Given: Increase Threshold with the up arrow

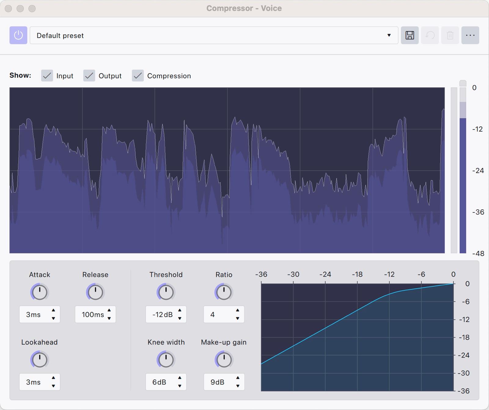Looking at the screenshot, I should (x=180, y=310).
